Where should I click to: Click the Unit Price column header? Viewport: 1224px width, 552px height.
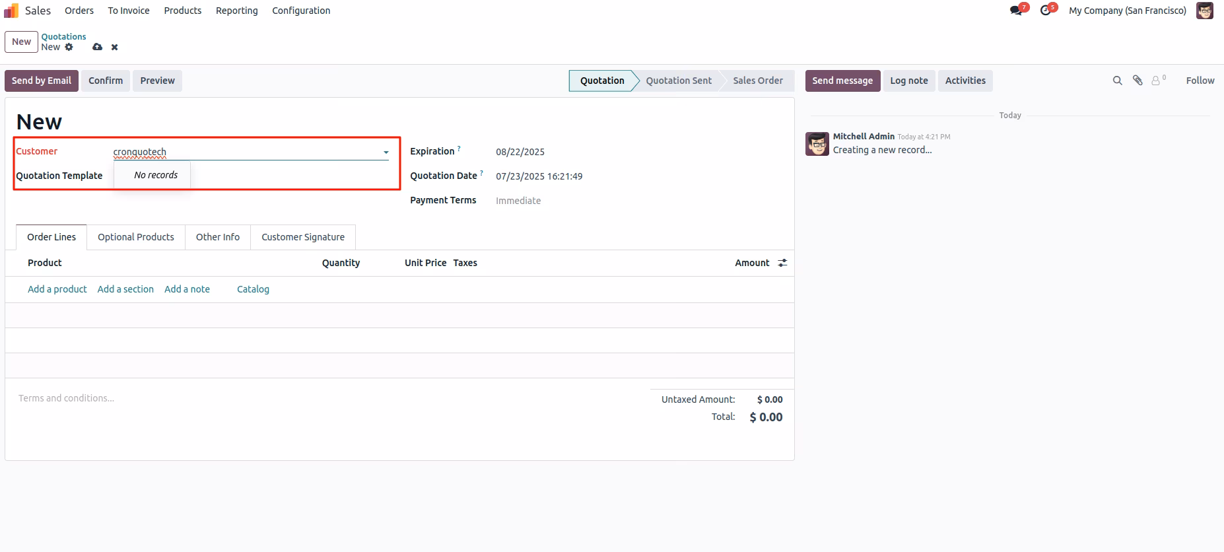pos(425,263)
